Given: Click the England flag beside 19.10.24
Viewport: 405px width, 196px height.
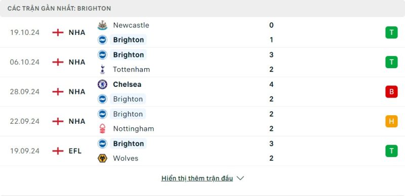Looking at the screenshot, I should pos(58,32).
